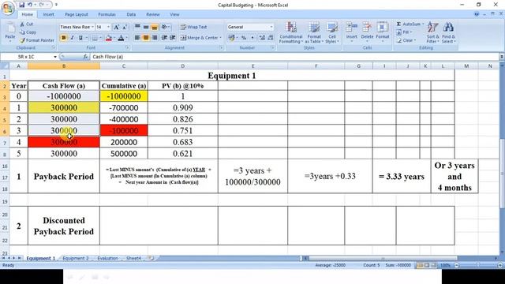This screenshot has height=284, width=505.
Task: Open Evaluation sheet tab
Action: click(107, 258)
